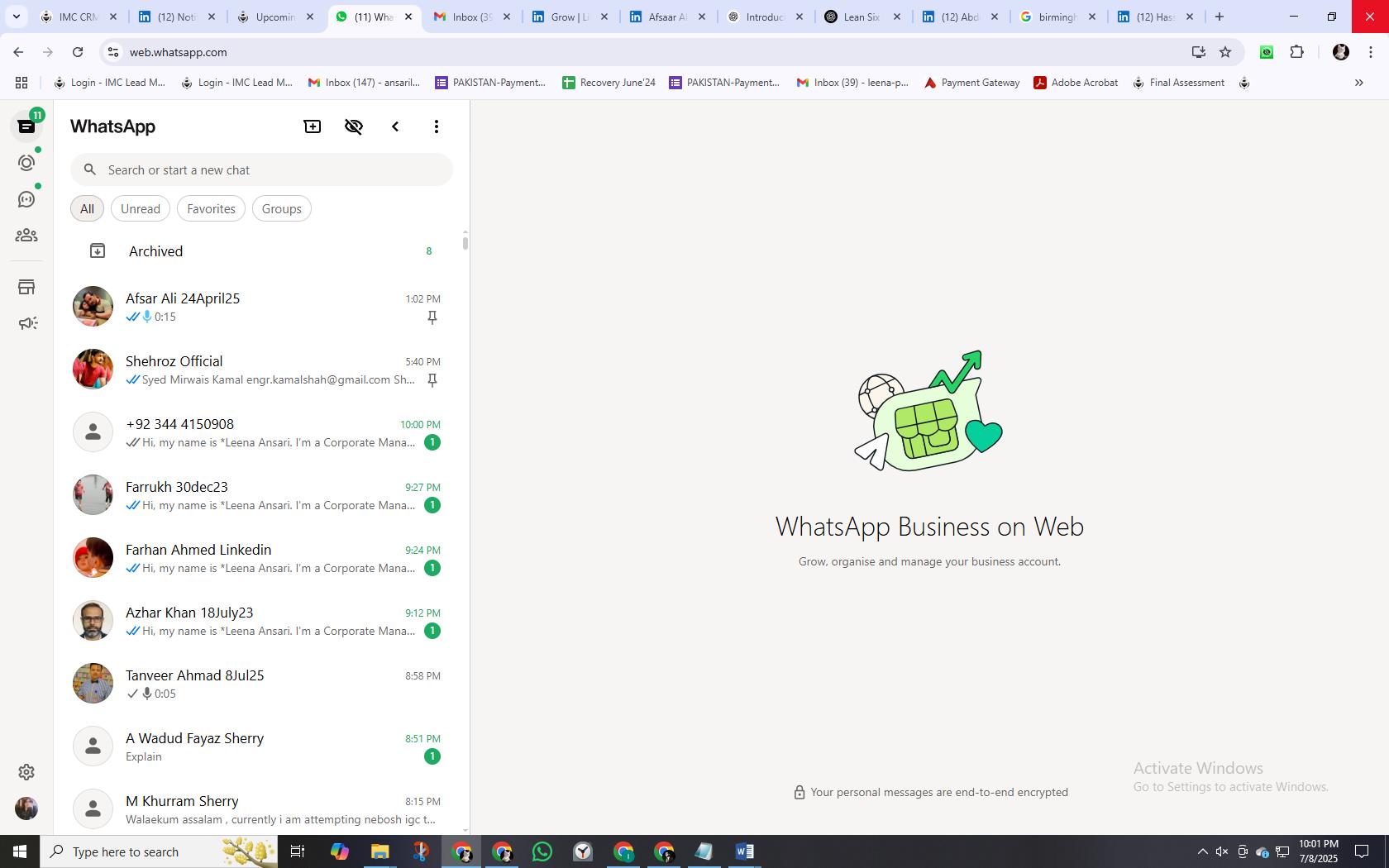Screen dimensions: 1389x868
Task: Open the Chats icon in the sidebar
Action: tap(26, 126)
